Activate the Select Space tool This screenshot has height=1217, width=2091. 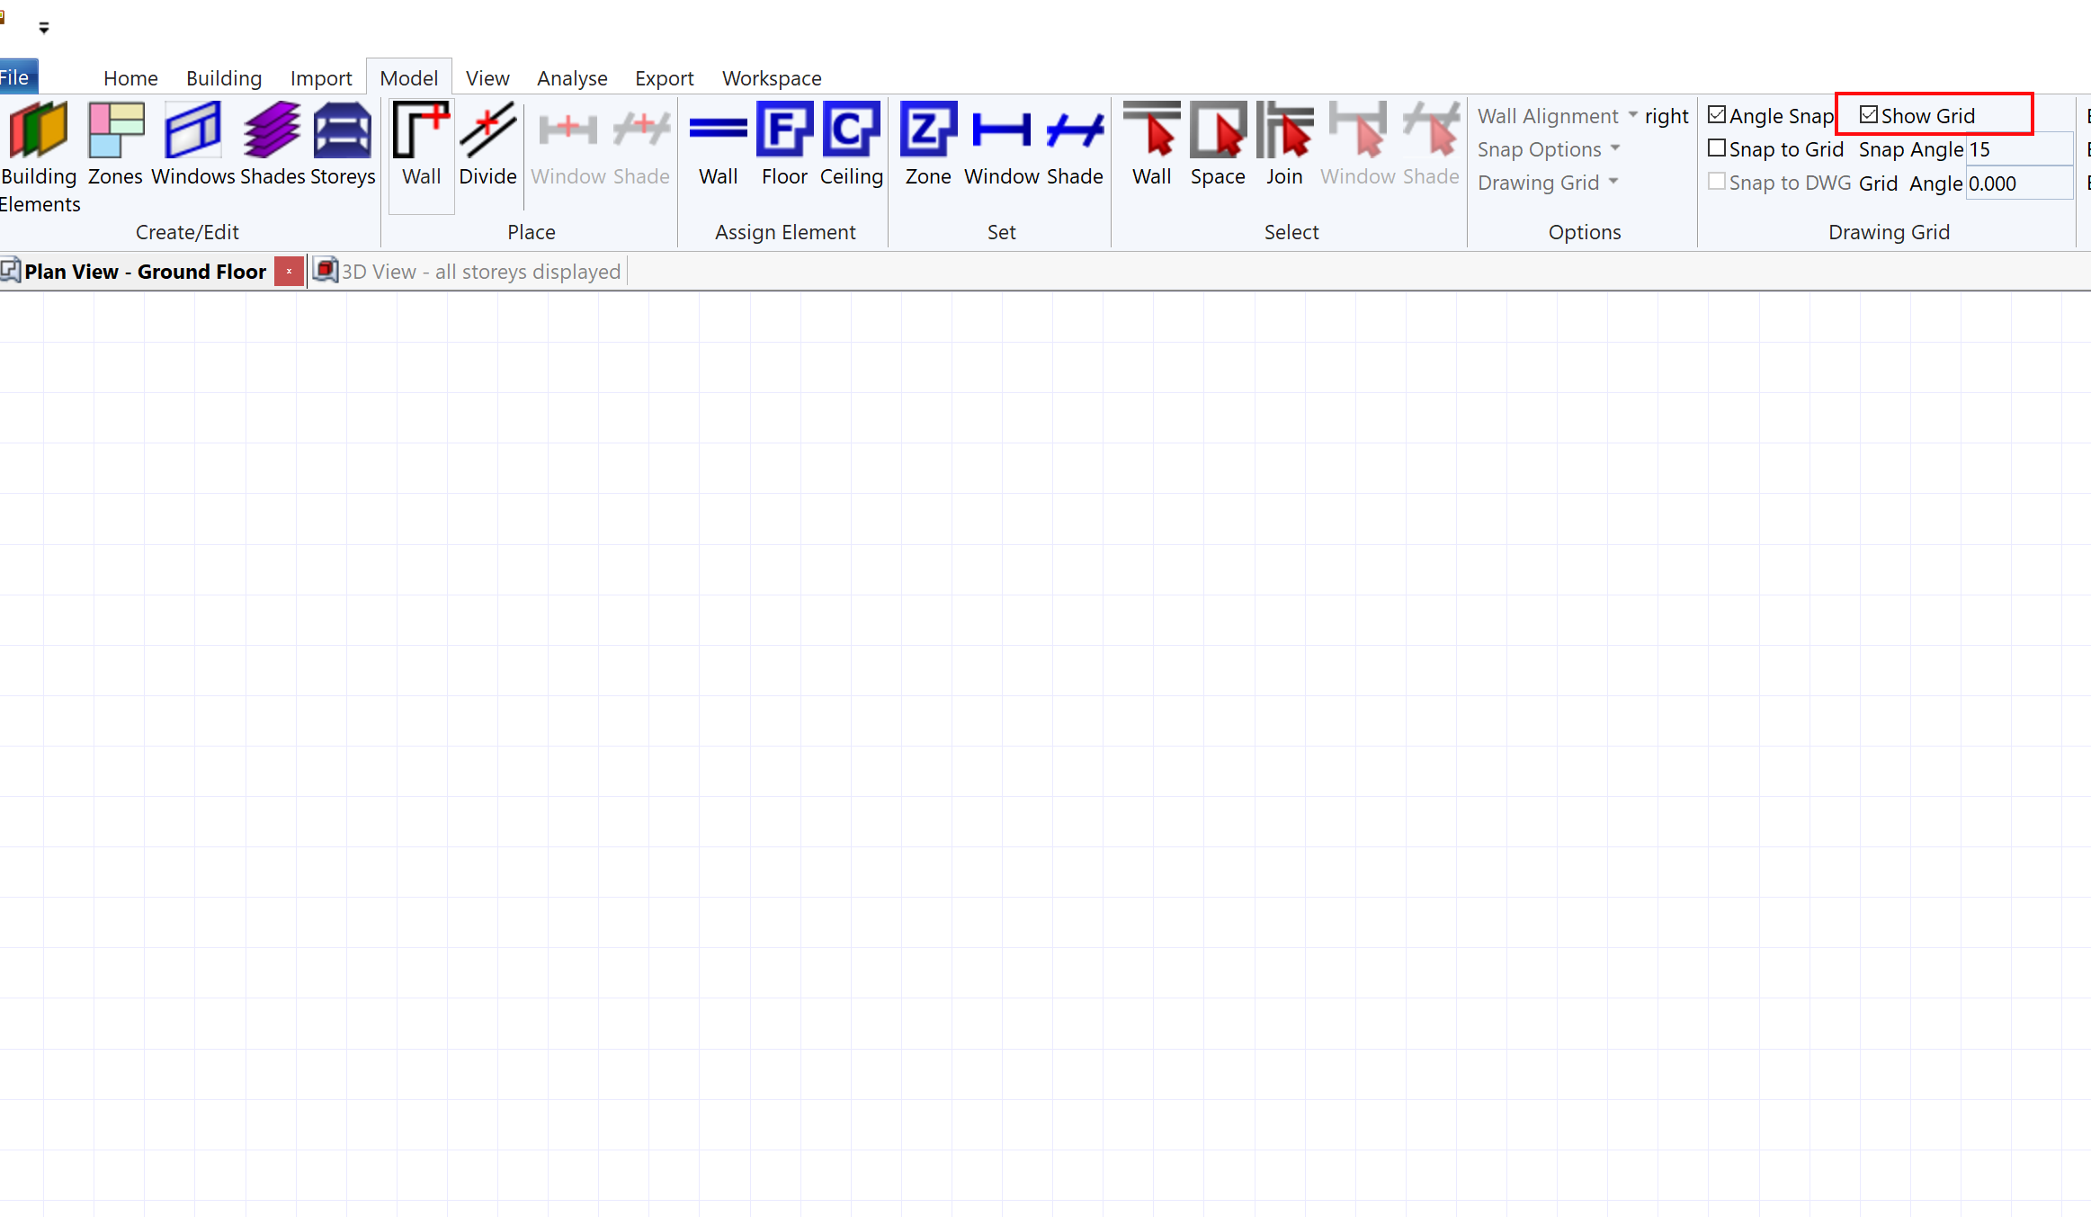(x=1218, y=144)
